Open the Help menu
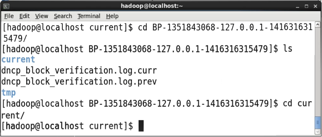 point(112,16)
